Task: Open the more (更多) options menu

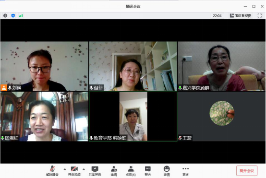Action: click(185, 171)
